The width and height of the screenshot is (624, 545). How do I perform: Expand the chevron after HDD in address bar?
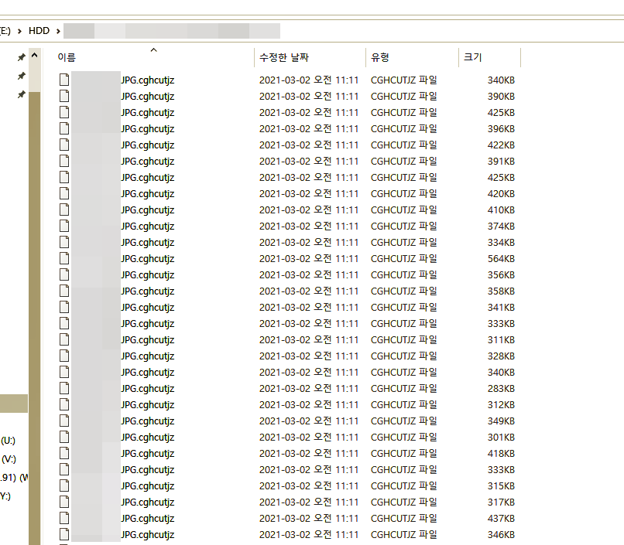tap(58, 31)
